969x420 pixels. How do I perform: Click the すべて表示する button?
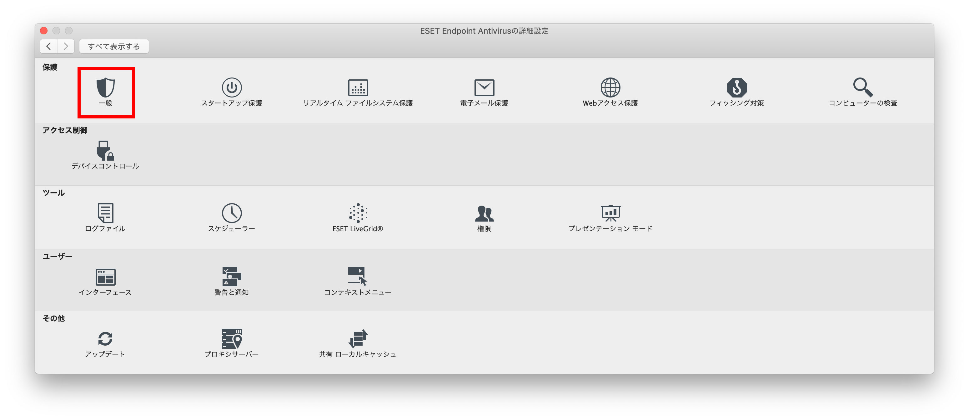(x=113, y=46)
